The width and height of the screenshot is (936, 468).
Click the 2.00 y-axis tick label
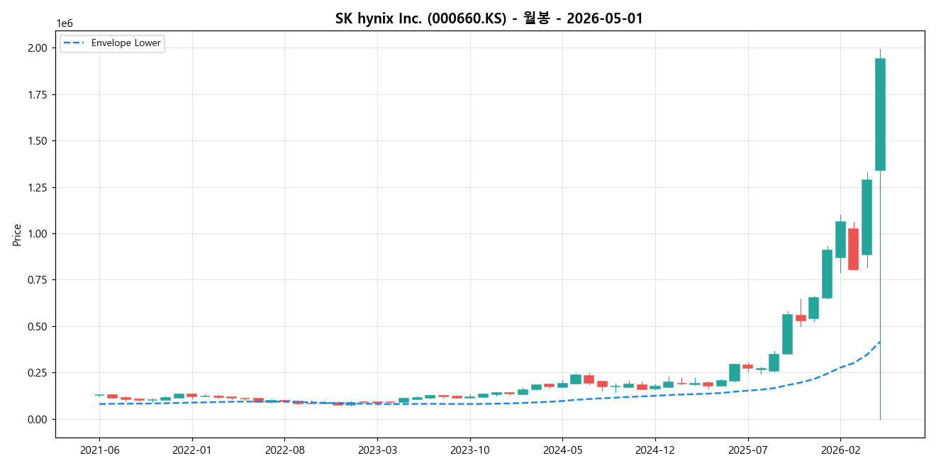[38, 48]
